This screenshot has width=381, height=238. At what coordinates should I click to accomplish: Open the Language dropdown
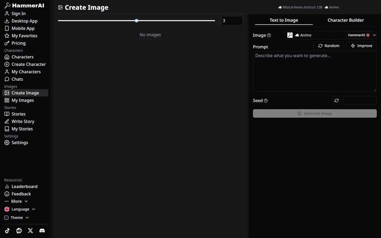pyautogui.click(x=20, y=209)
